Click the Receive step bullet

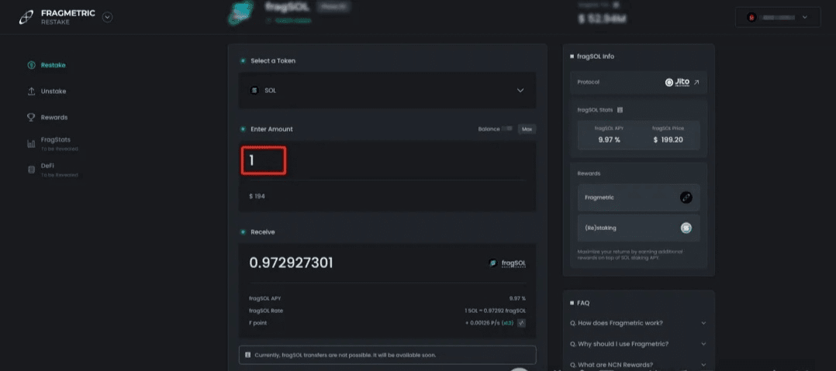(x=244, y=232)
